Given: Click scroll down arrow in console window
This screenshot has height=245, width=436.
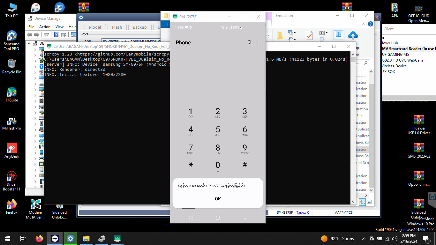Looking at the screenshot, I should point(353,202).
